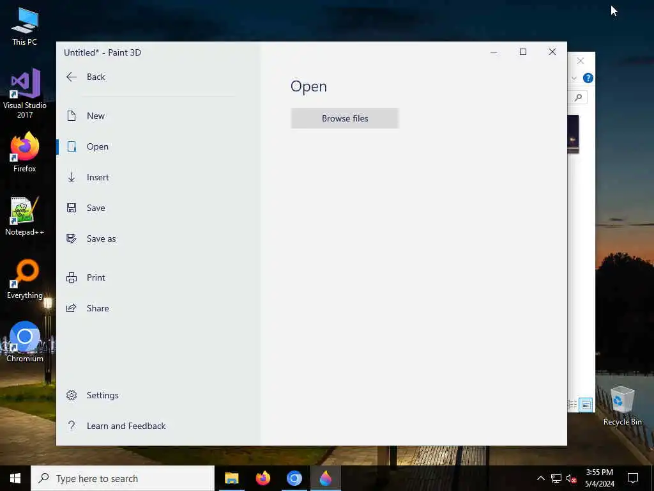Click the network tray icon
654x491 pixels.
[556, 478]
